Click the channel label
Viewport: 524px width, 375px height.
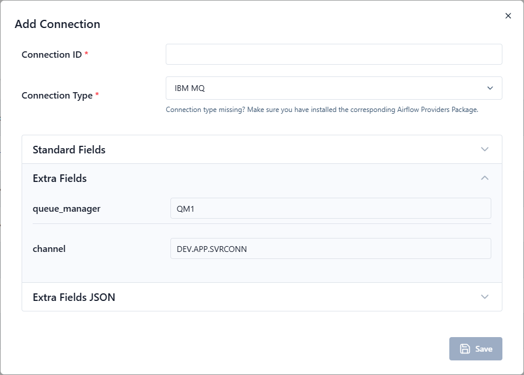(49, 249)
